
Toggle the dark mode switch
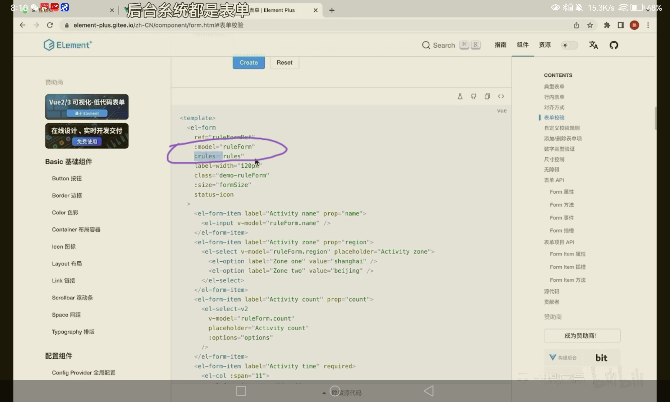569,45
